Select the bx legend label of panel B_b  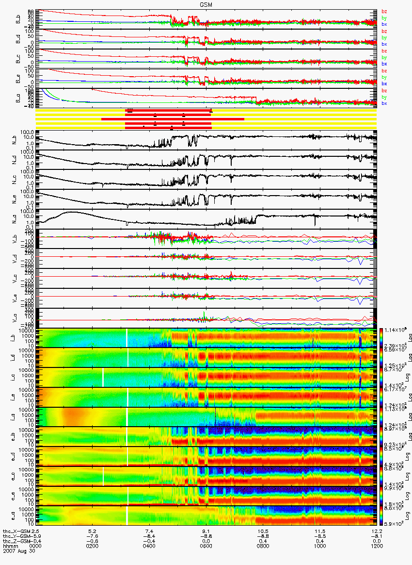coord(384,24)
